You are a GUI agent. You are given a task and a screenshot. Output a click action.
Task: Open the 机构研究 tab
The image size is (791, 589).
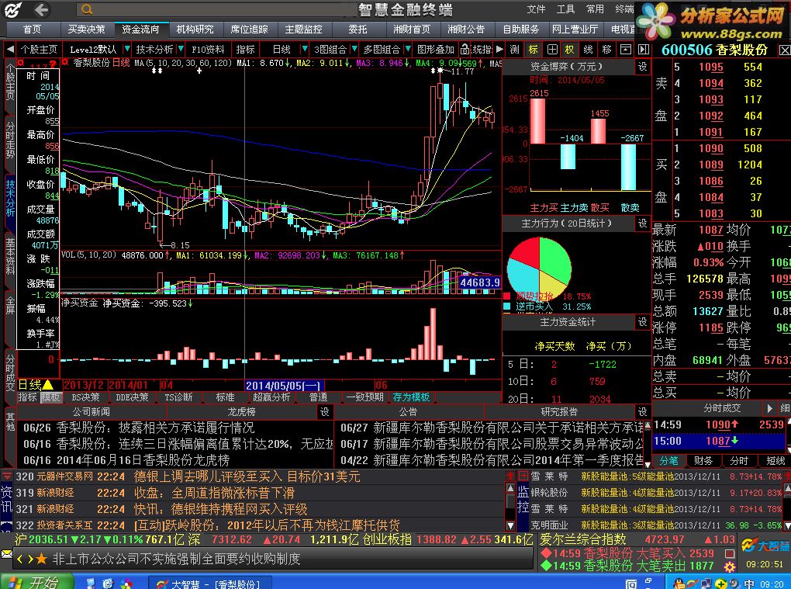click(x=195, y=29)
